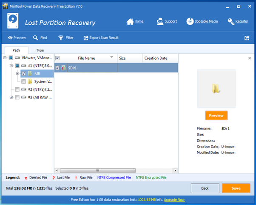Image resolution: width=256 pixels, height=205 pixels.
Task: Click the Home house icon
Action: [130, 21]
